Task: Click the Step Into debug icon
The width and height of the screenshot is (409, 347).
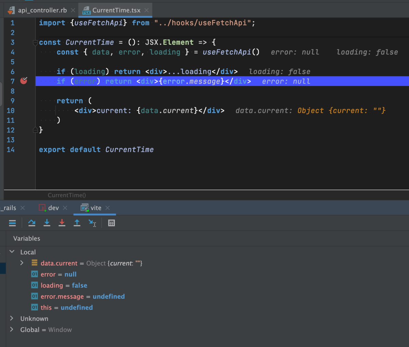Action: click(47, 223)
